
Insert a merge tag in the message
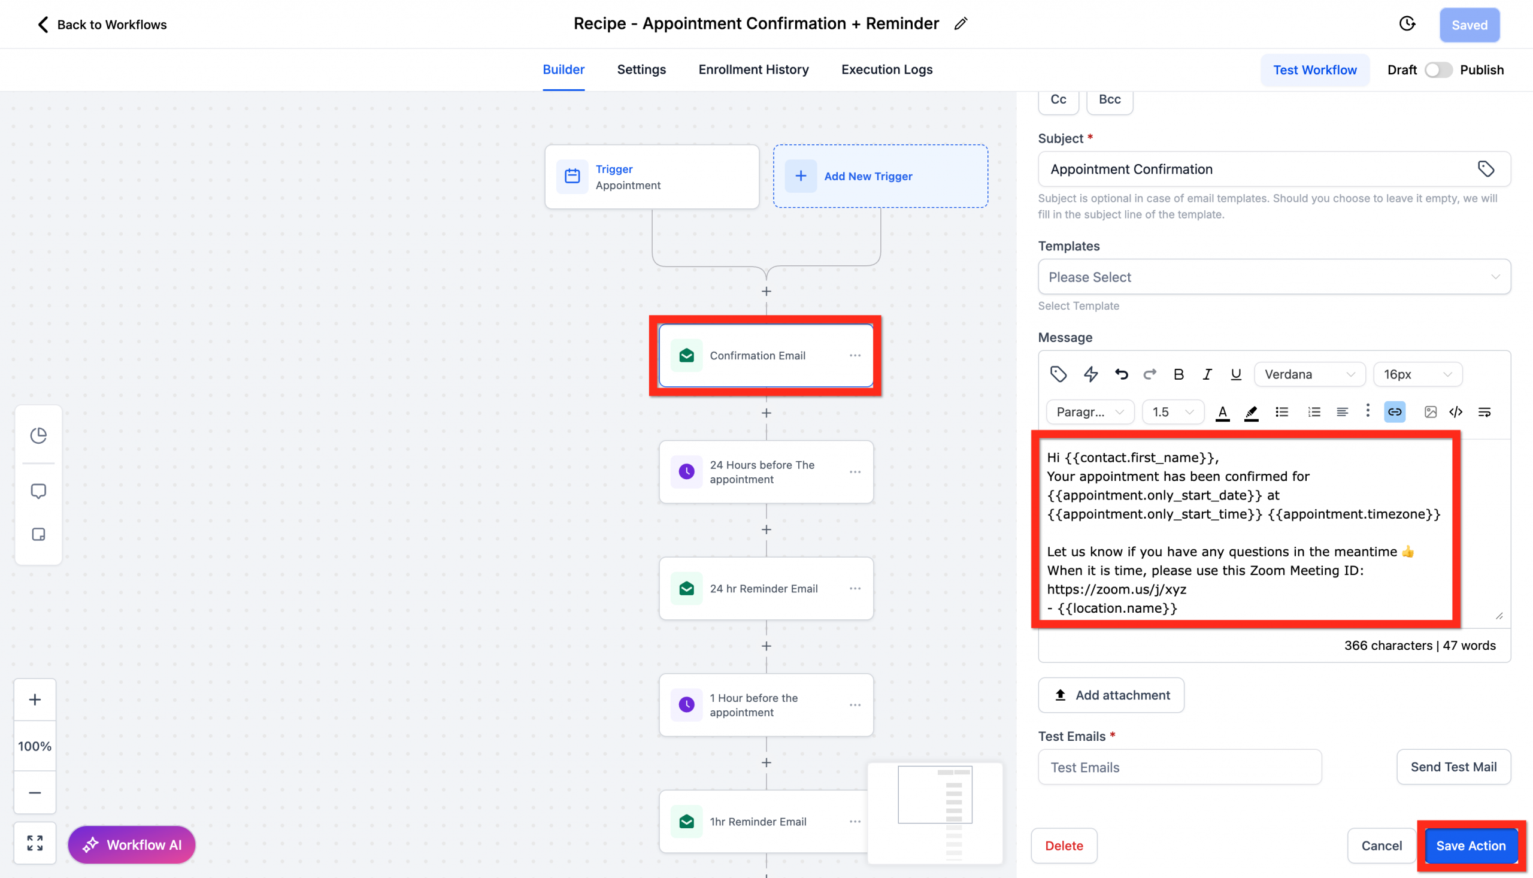1059,374
